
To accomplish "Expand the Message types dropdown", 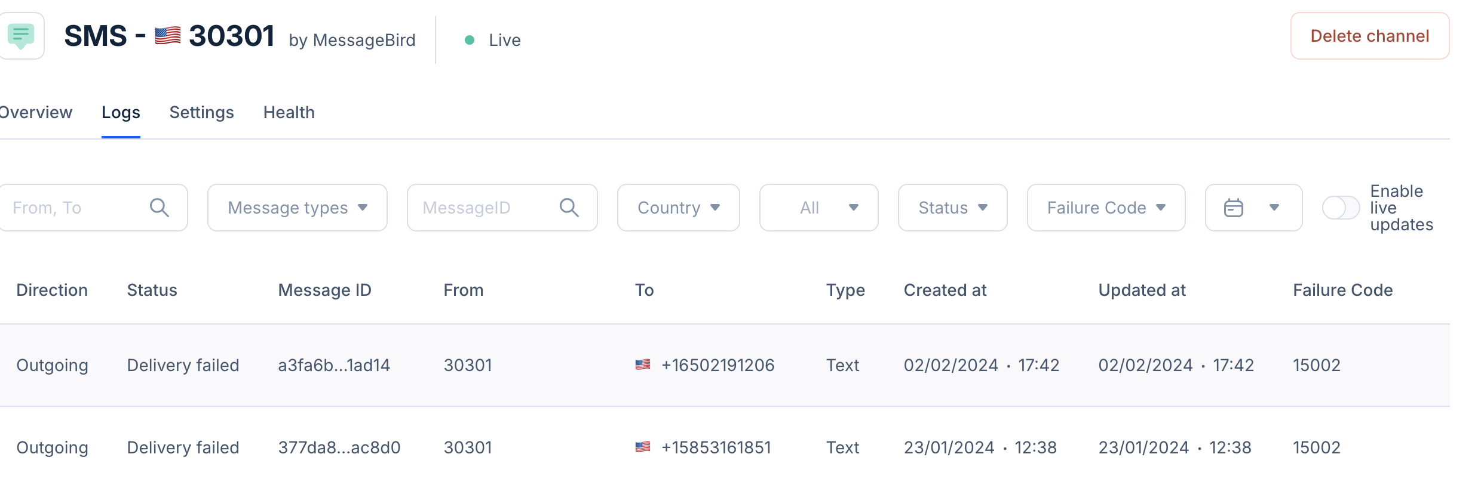I will [297, 208].
